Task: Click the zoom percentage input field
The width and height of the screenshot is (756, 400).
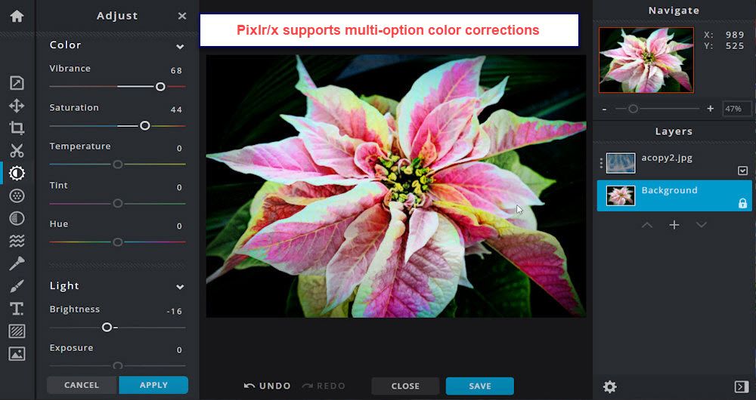Action: pyautogui.click(x=737, y=109)
